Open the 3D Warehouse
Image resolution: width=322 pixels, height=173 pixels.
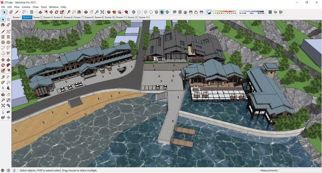click(x=109, y=12)
